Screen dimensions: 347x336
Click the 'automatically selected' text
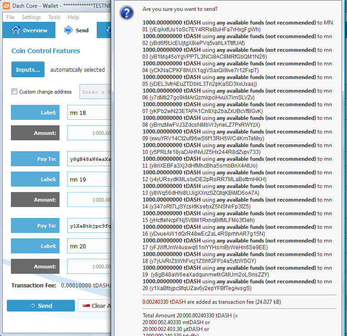tap(78, 69)
